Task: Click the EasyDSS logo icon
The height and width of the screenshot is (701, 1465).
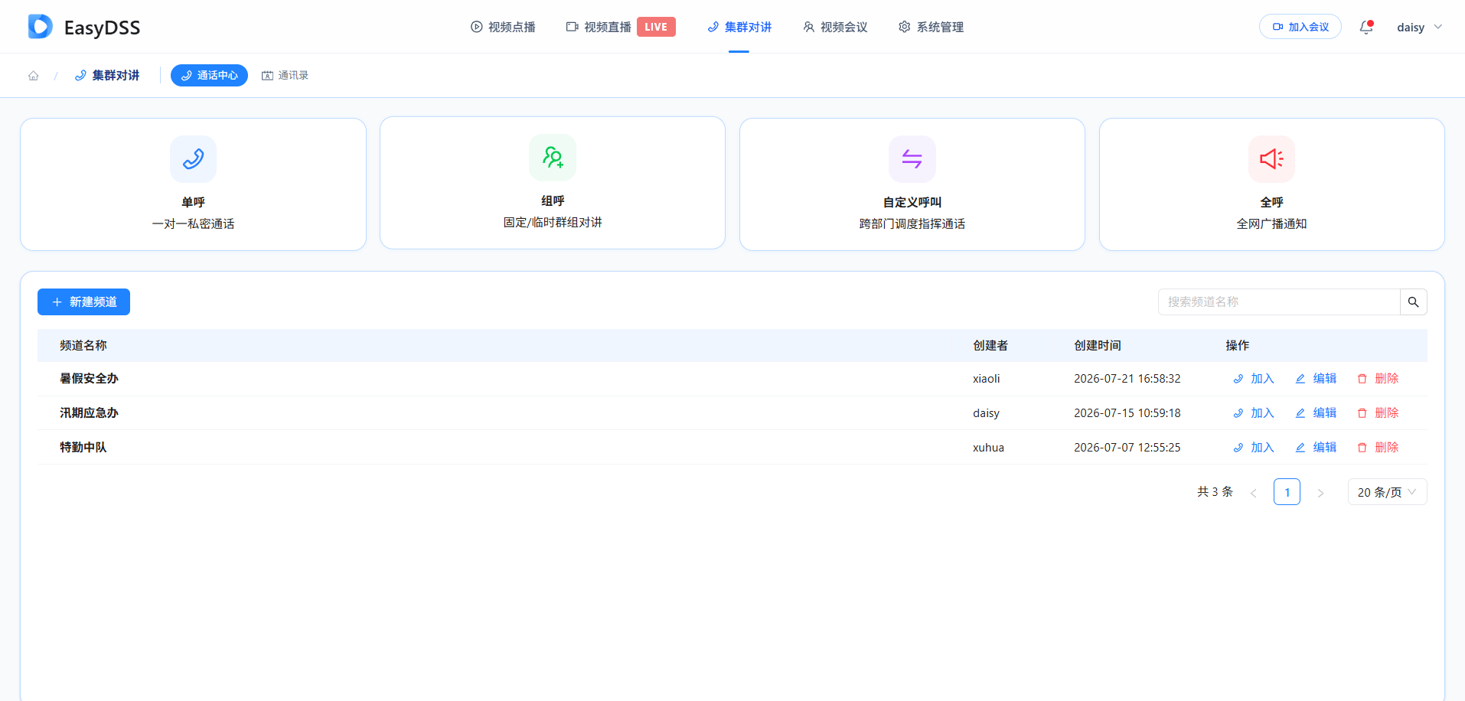Action: coord(40,27)
